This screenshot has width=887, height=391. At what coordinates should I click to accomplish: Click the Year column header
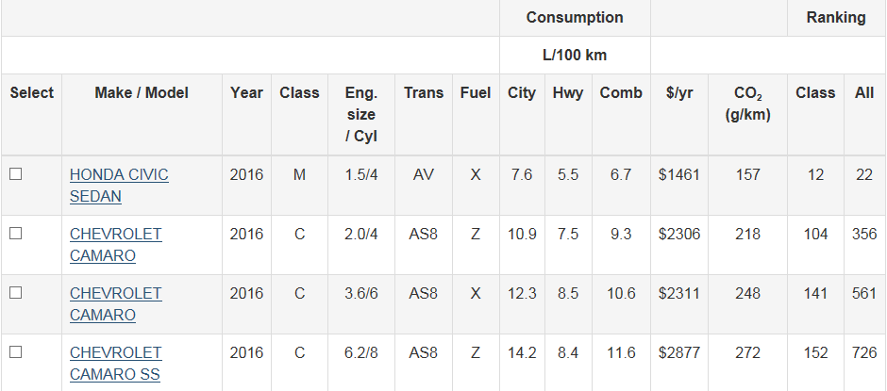tap(246, 93)
